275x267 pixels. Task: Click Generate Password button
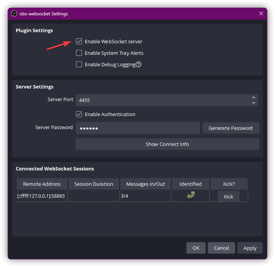[x=231, y=128]
